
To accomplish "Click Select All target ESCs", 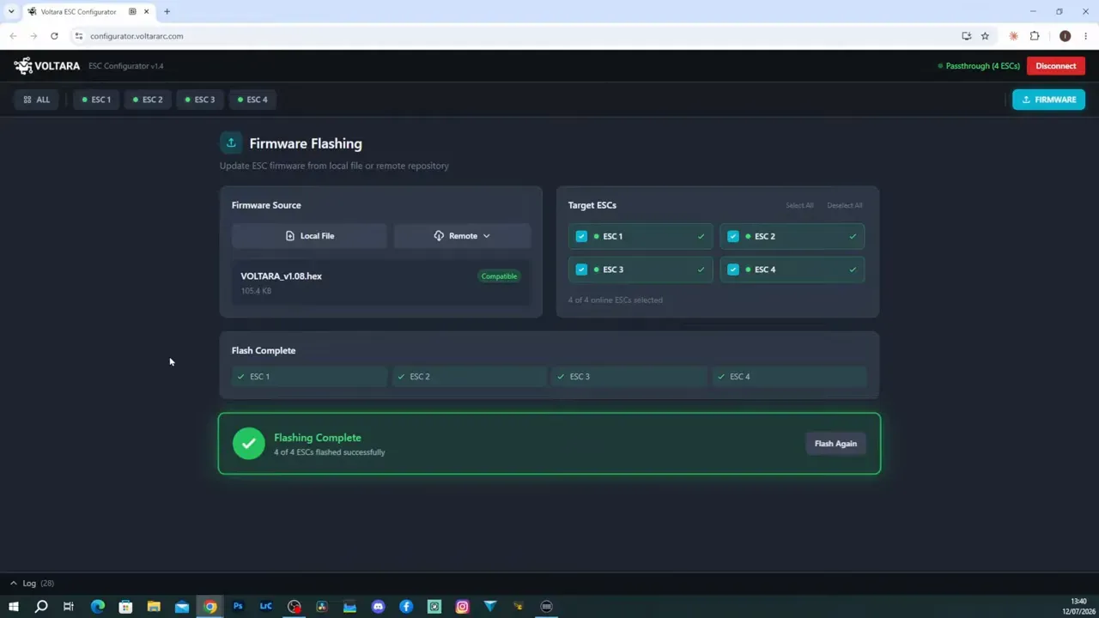I will (x=799, y=205).
